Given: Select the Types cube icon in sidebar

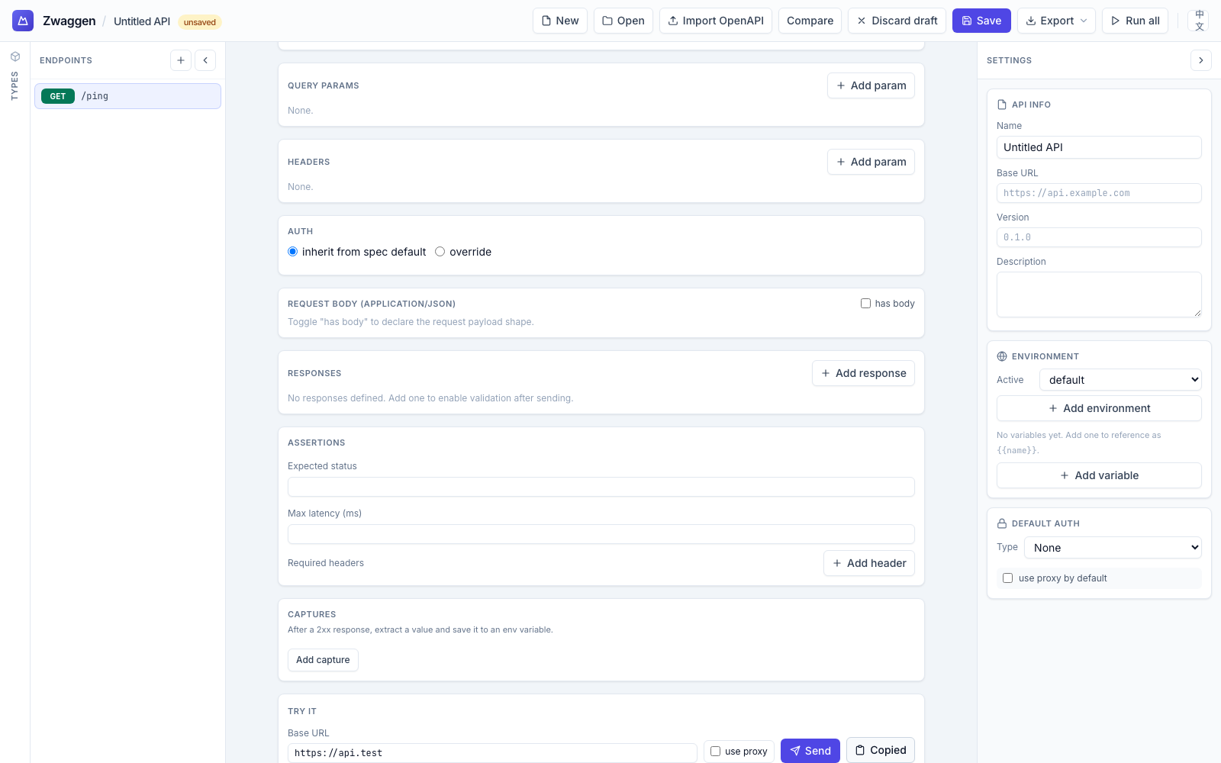Looking at the screenshot, I should [x=15, y=56].
